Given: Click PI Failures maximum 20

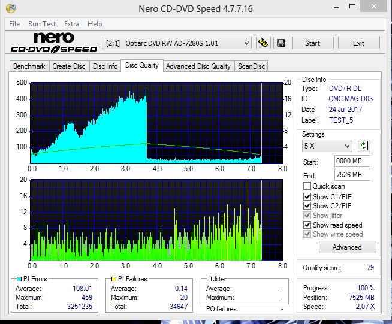Looking at the screenshot, I should tap(184, 298).
